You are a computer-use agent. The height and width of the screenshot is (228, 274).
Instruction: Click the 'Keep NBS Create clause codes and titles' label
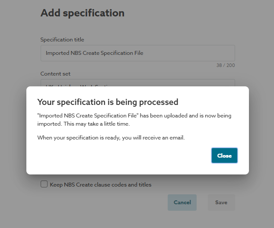pos(101,185)
